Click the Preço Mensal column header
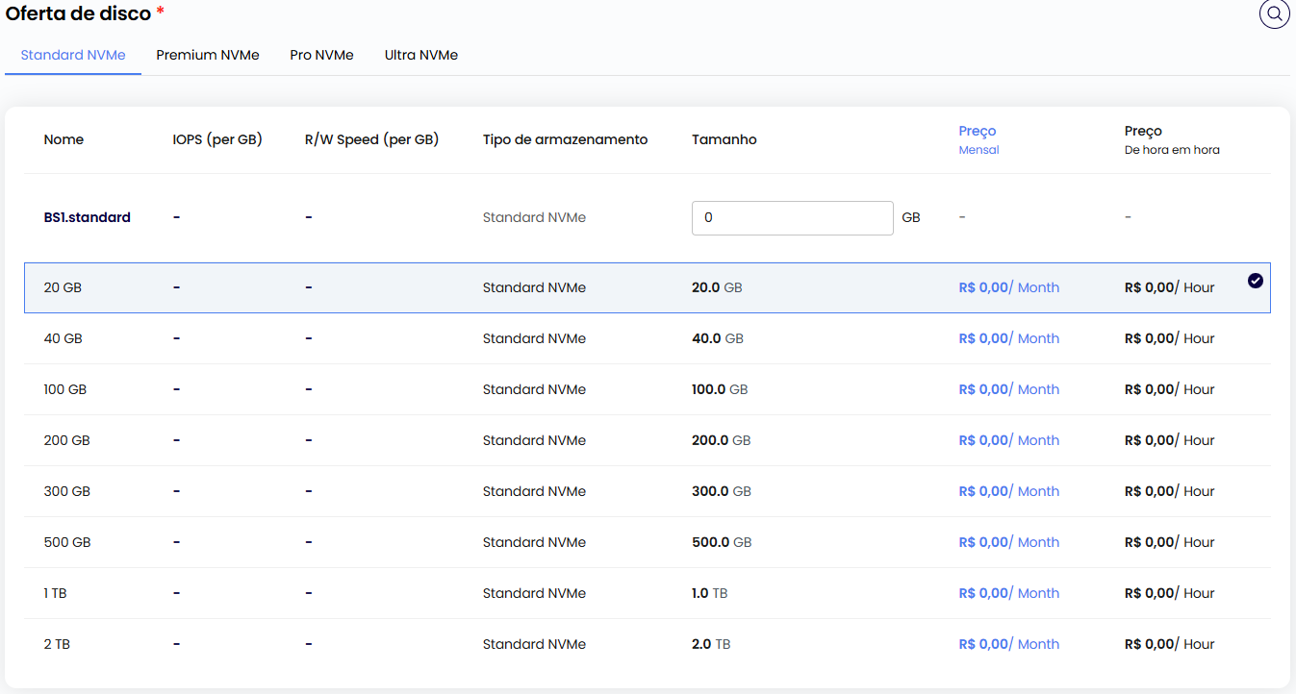Image resolution: width=1296 pixels, height=694 pixels. pos(978,139)
